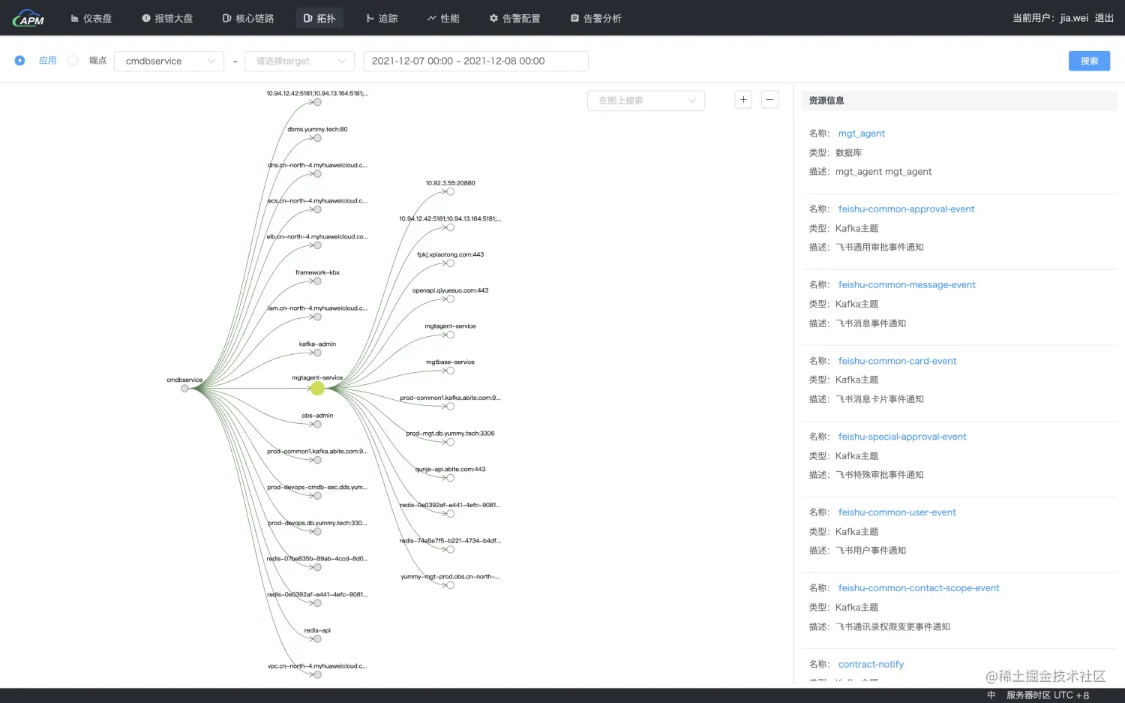Open the contract-notify link
1125x703 pixels.
click(x=871, y=664)
